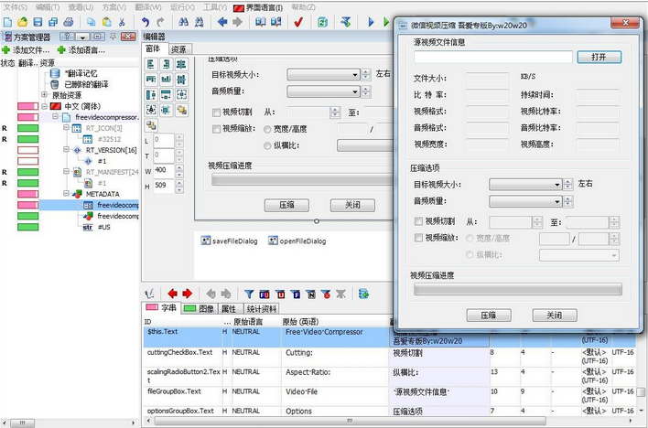Click the Save all icon
Viewport: 648px width, 428px height.
53,22
